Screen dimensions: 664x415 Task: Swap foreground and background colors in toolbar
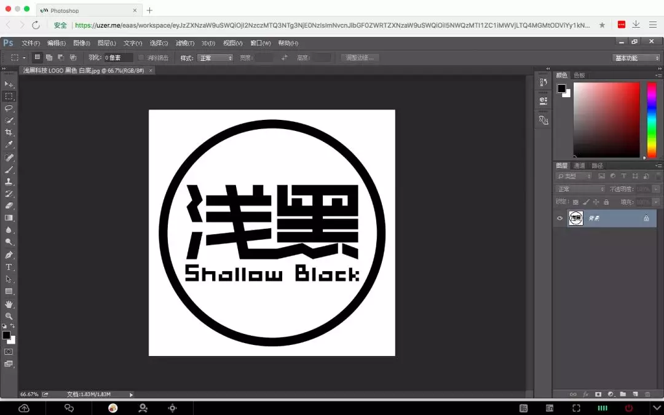coord(13,326)
